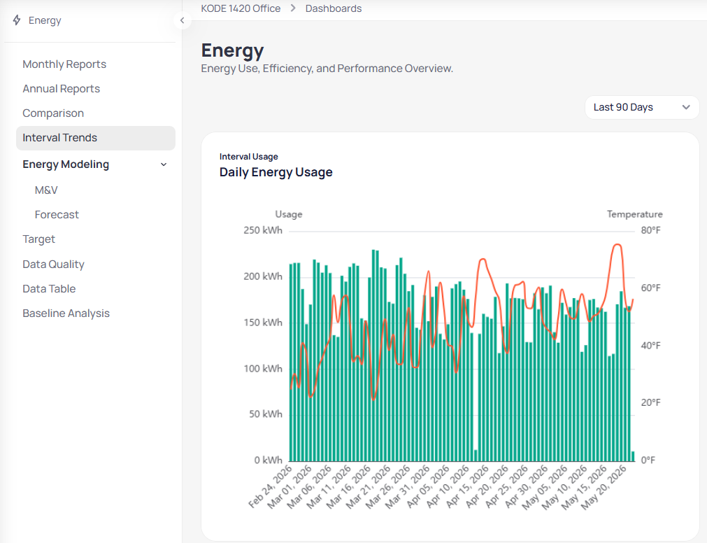707x543 pixels.
Task: Click the Usage axis label
Action: pyautogui.click(x=289, y=214)
